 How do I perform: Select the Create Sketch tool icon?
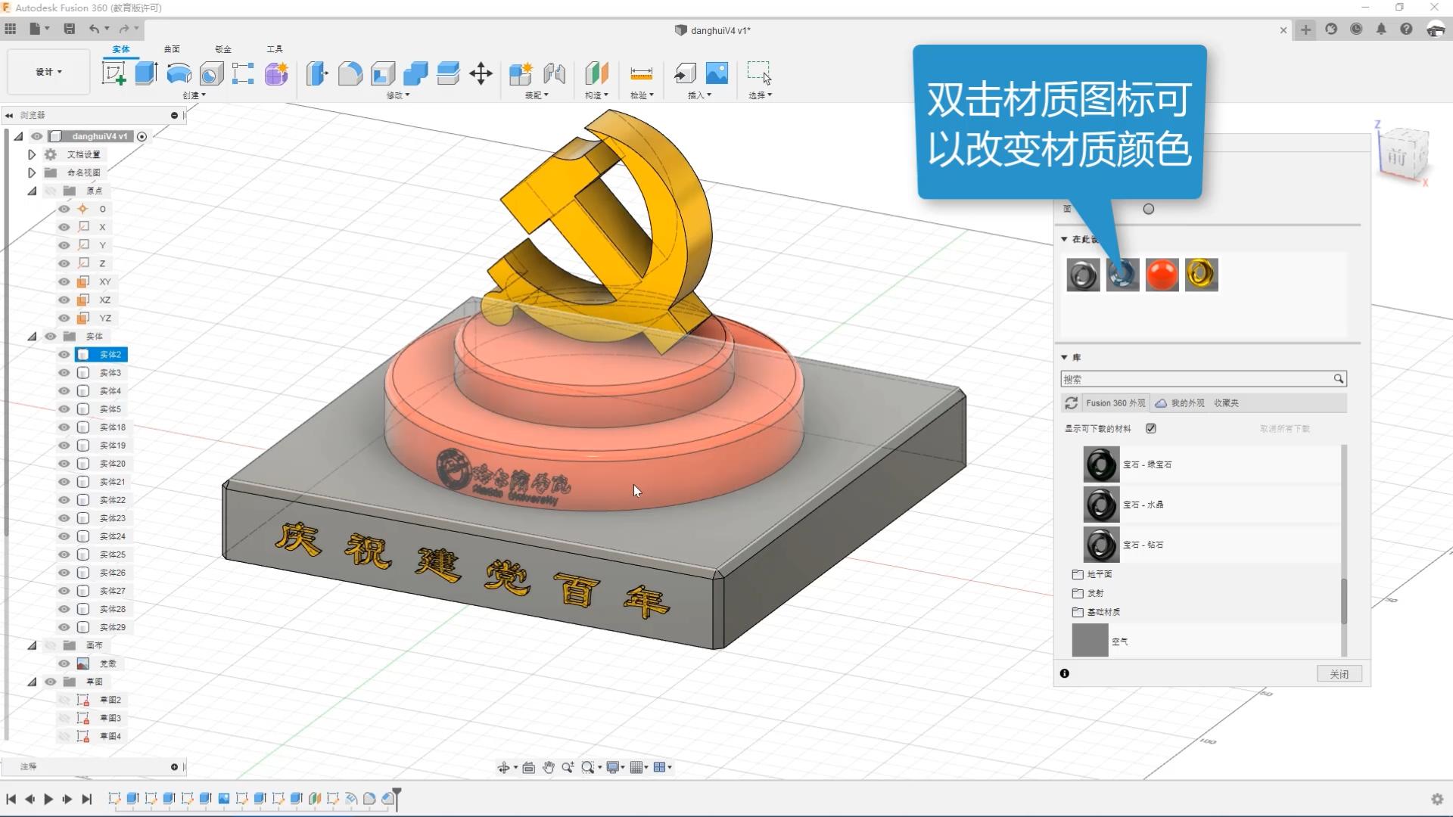pyautogui.click(x=114, y=73)
